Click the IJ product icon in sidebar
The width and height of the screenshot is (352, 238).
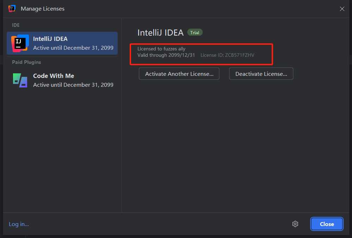pyautogui.click(x=20, y=43)
